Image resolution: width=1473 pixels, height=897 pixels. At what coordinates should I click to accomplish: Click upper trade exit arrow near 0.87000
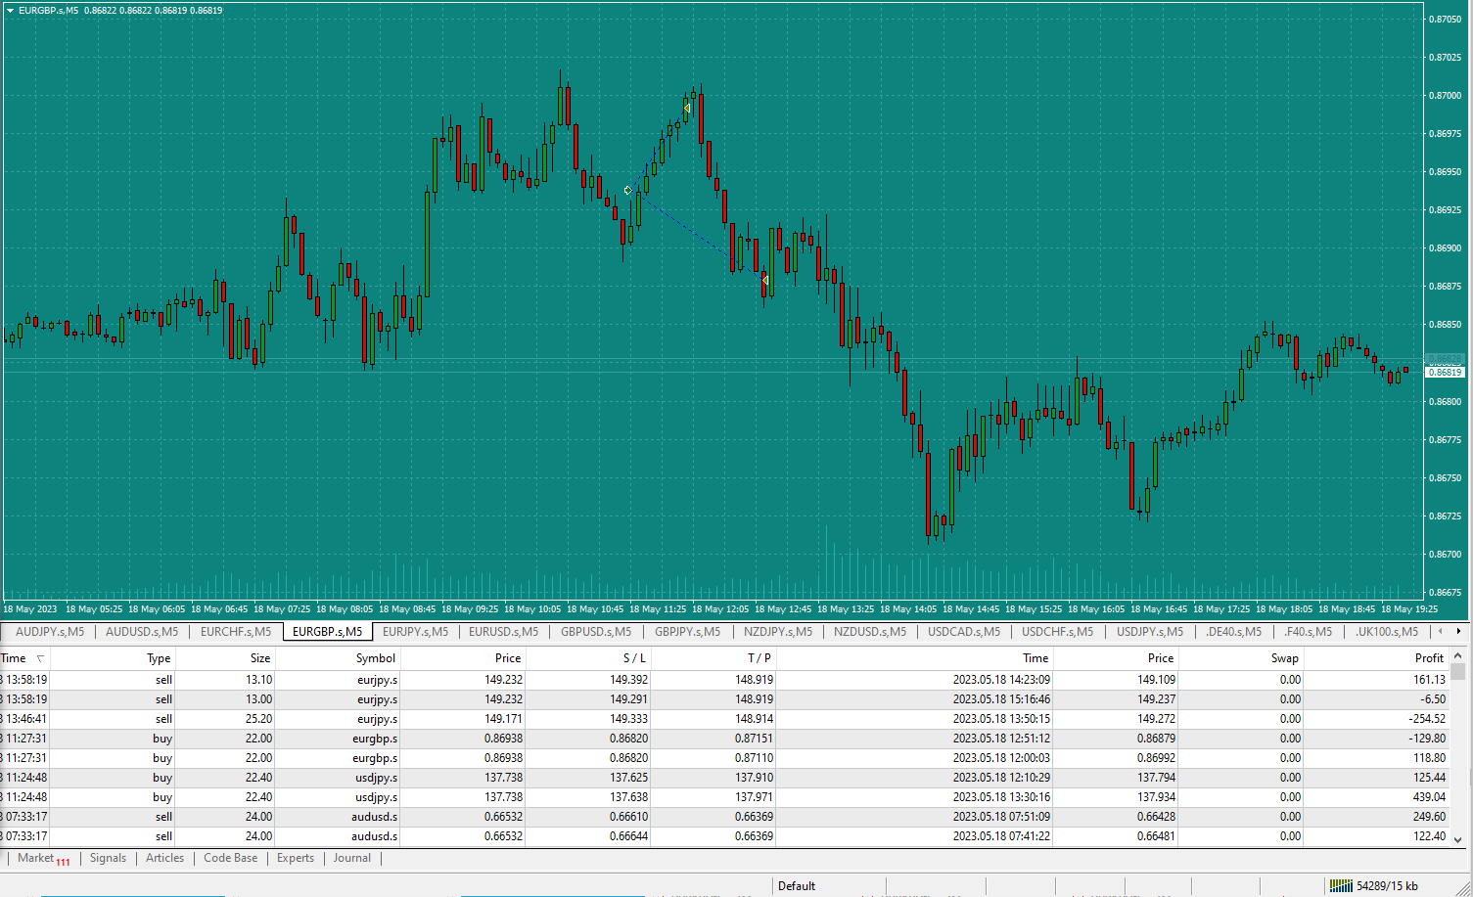pyautogui.click(x=687, y=108)
